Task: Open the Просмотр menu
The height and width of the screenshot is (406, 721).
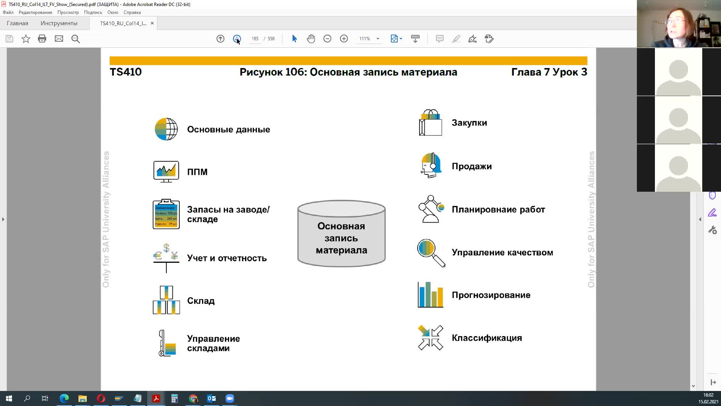Action: (x=68, y=12)
